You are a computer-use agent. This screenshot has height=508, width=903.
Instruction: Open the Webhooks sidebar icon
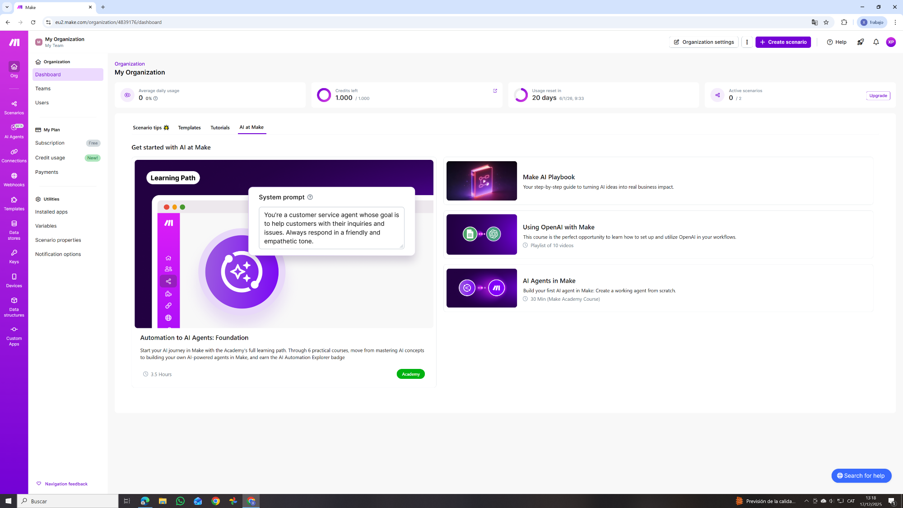click(x=14, y=179)
